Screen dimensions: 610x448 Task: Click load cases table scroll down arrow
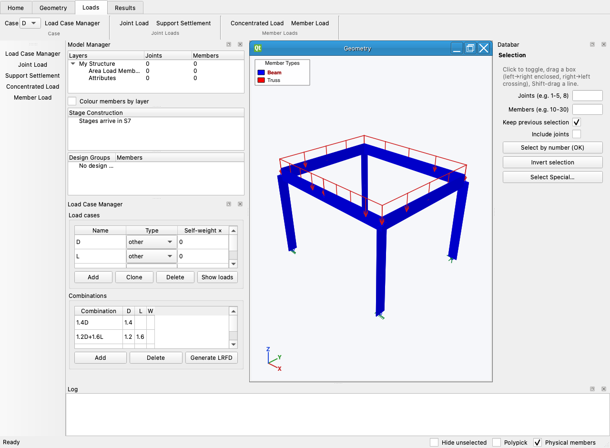pos(233,264)
